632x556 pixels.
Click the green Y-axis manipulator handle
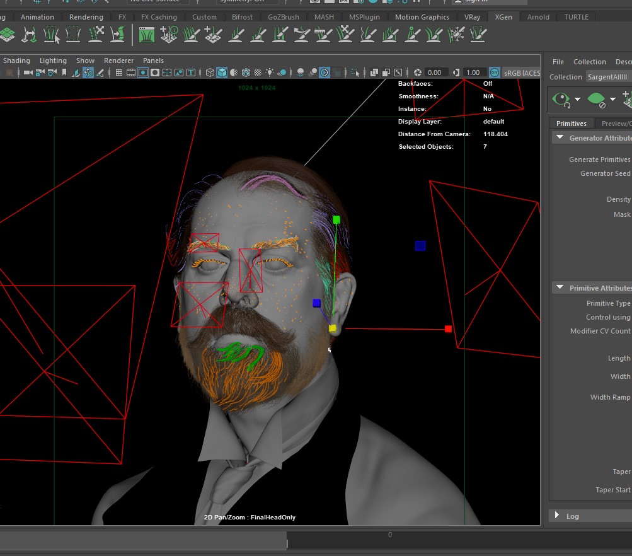(x=336, y=220)
